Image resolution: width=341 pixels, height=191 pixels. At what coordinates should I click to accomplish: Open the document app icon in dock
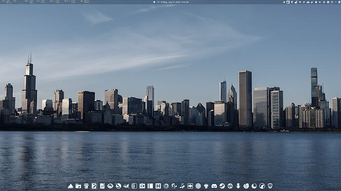pyautogui.click(x=102, y=186)
